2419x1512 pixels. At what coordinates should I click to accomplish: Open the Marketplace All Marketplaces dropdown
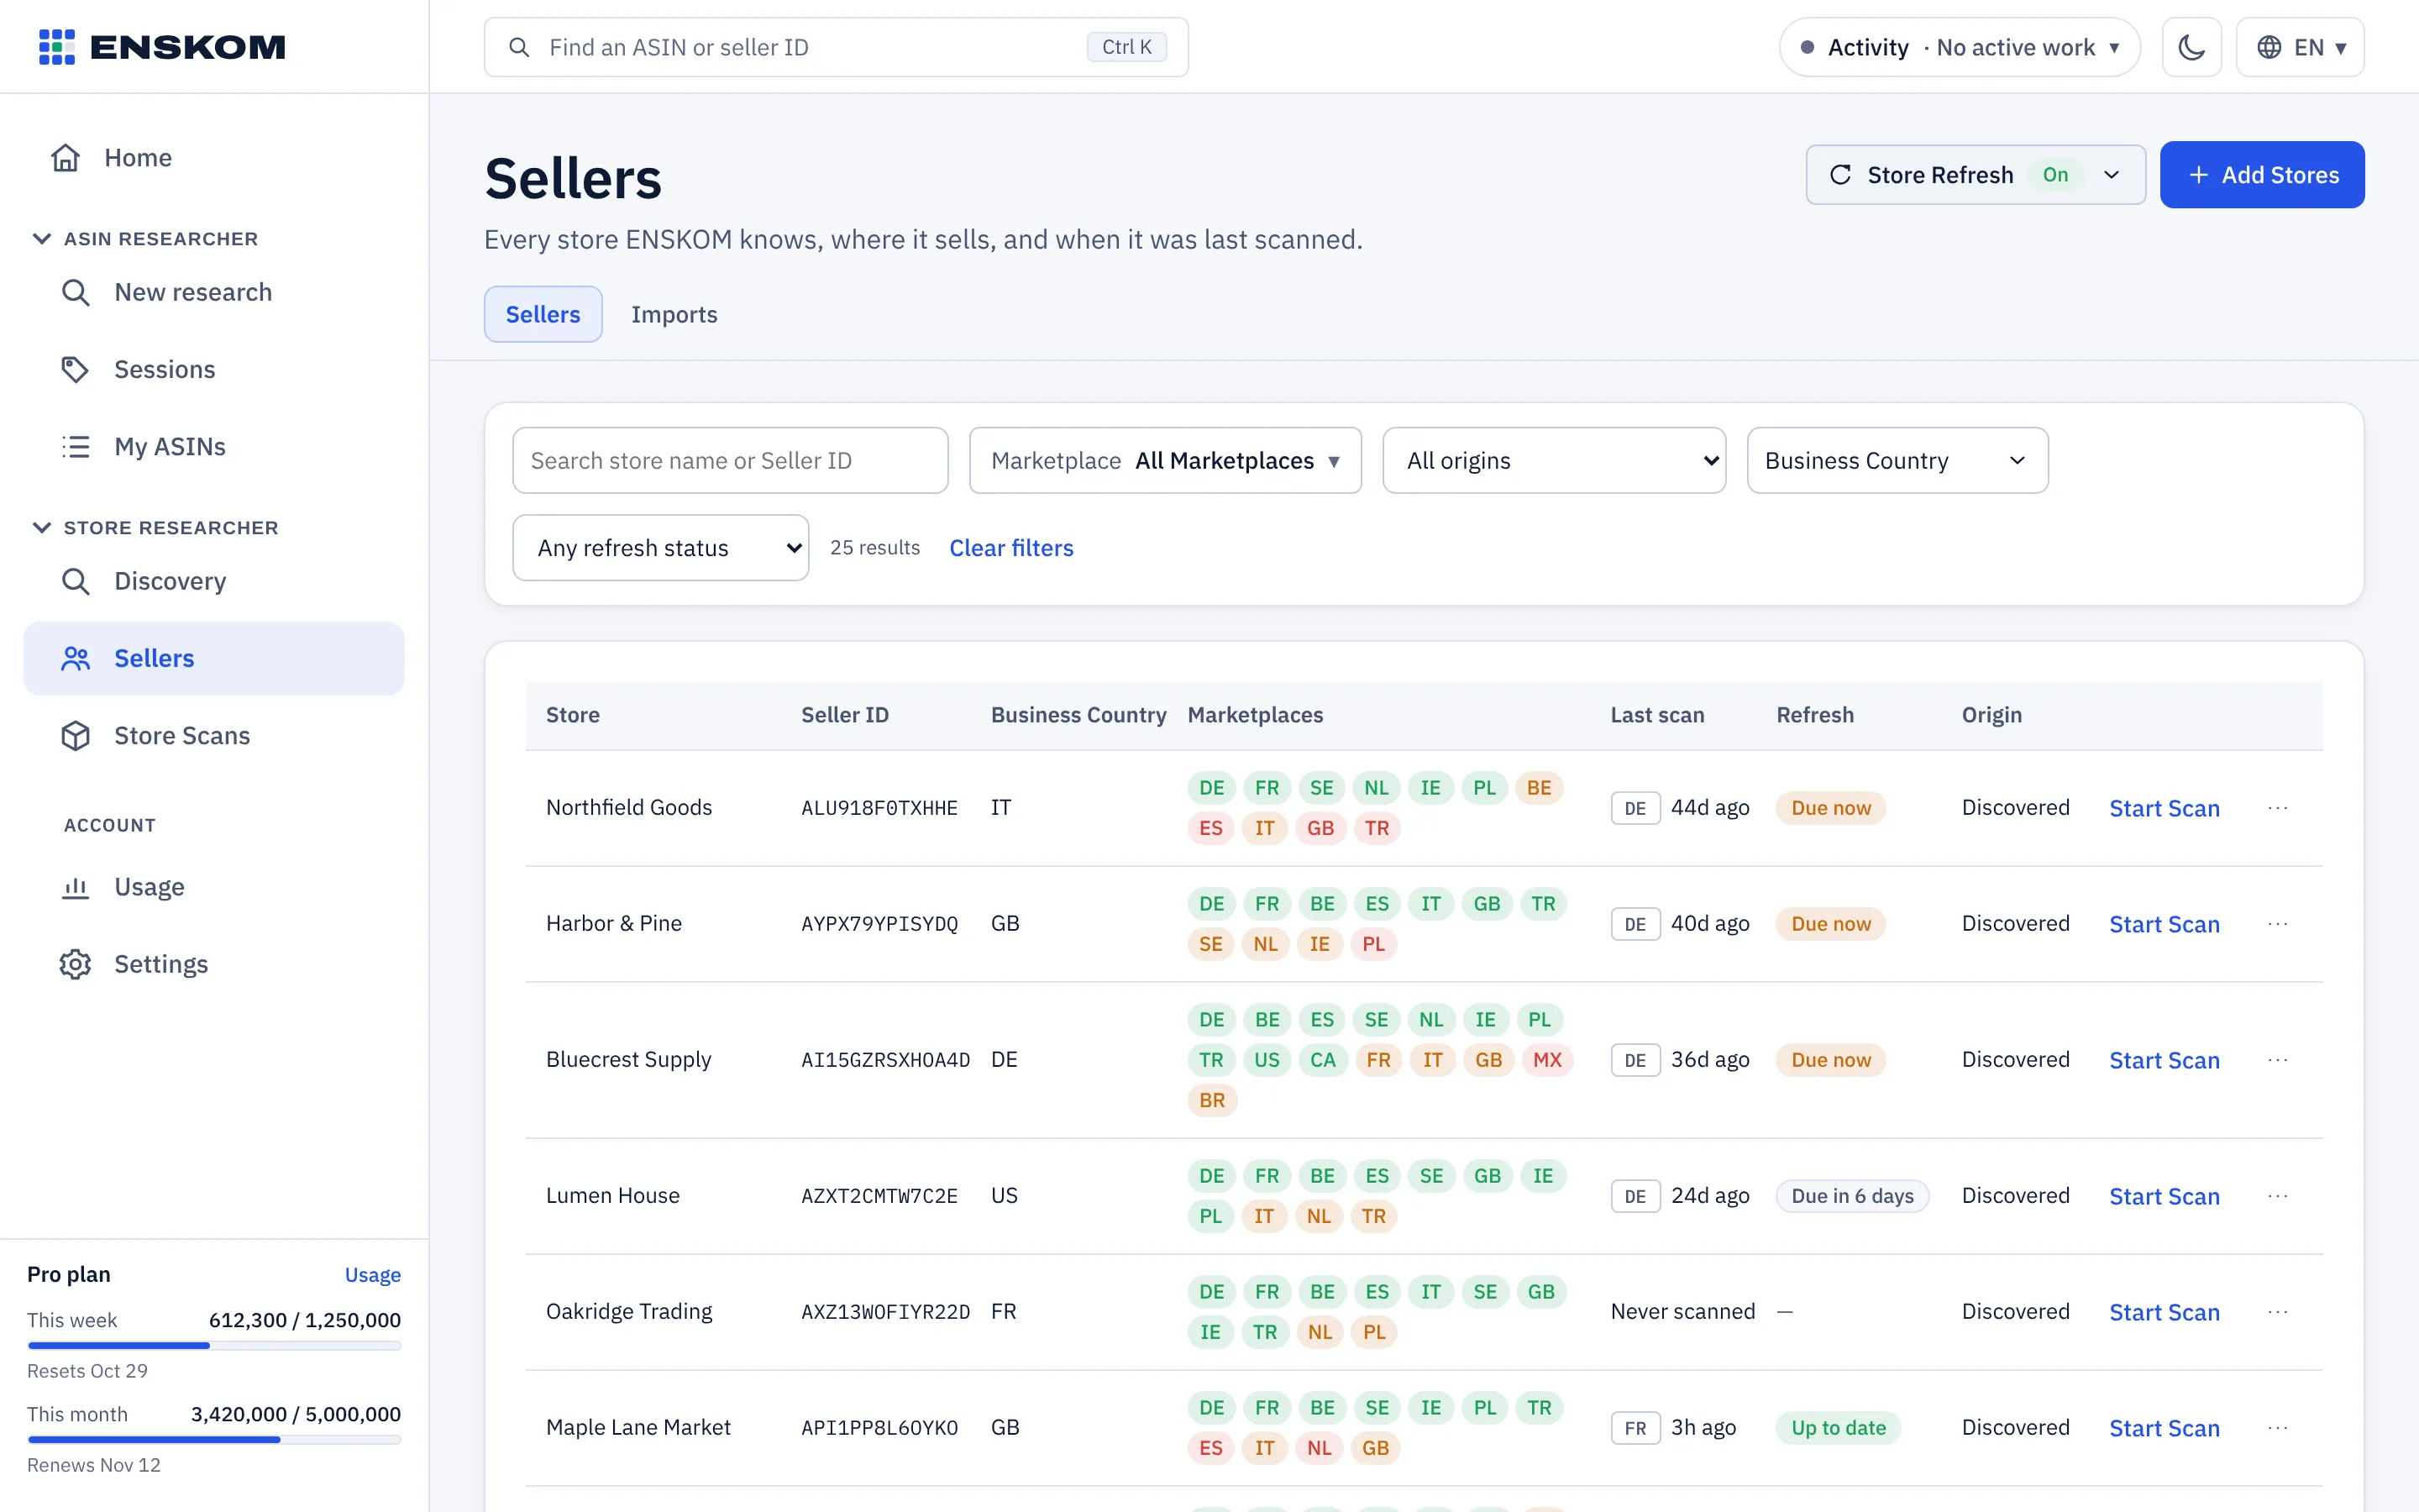pos(1164,461)
